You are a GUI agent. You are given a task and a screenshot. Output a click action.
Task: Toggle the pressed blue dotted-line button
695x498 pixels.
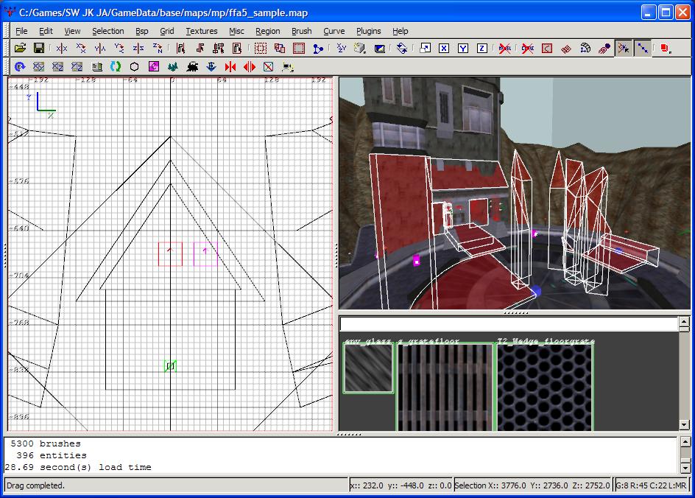[643, 49]
